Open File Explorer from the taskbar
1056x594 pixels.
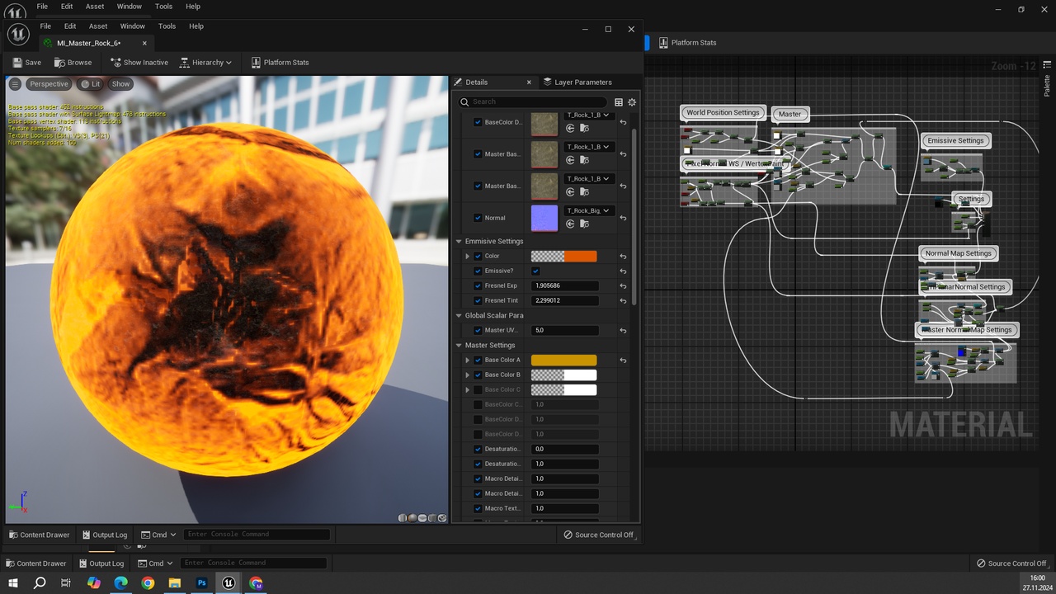pyautogui.click(x=175, y=582)
